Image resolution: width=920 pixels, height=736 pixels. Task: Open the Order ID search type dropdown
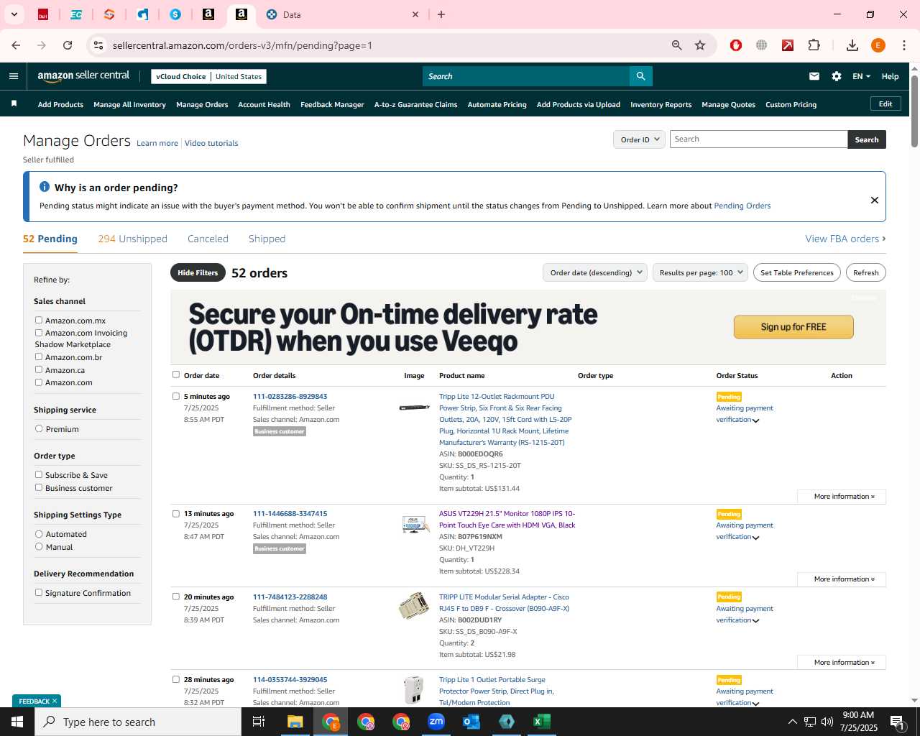(x=639, y=139)
